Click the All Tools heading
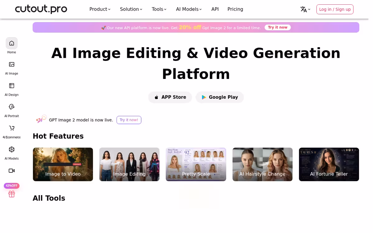Image resolution: width=373 pixels, height=233 pixels. [x=49, y=198]
